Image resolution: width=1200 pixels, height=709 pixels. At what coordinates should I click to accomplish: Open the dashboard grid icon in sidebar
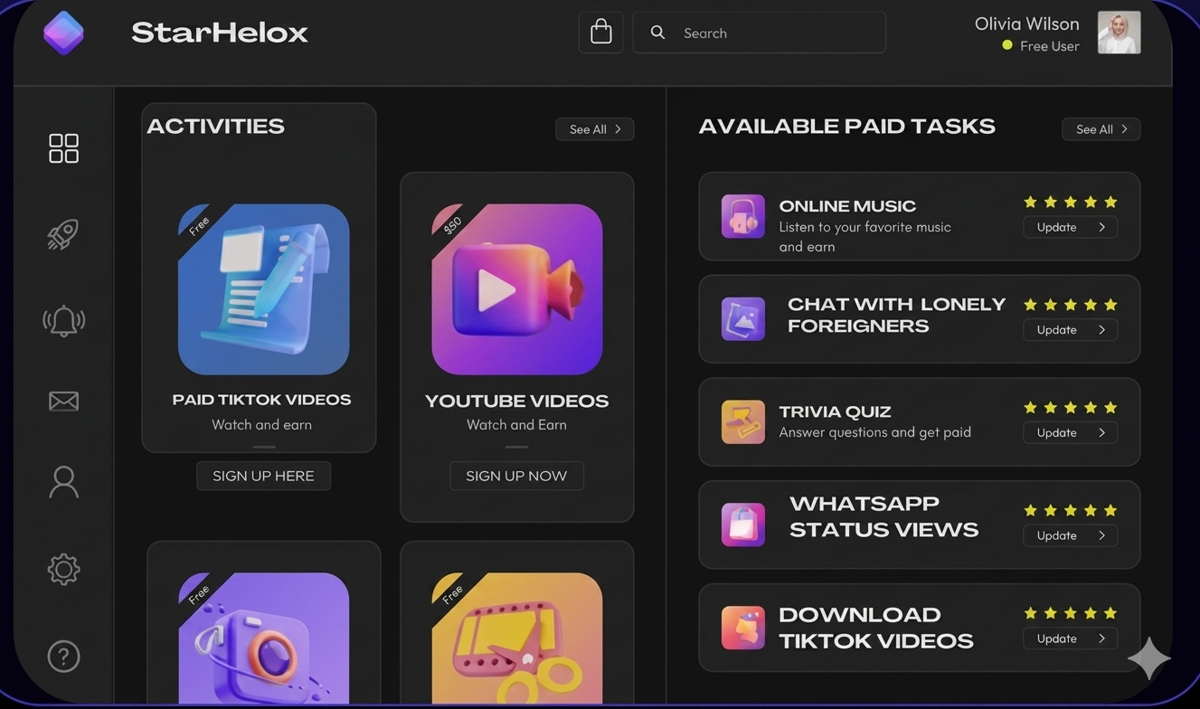[x=63, y=148]
